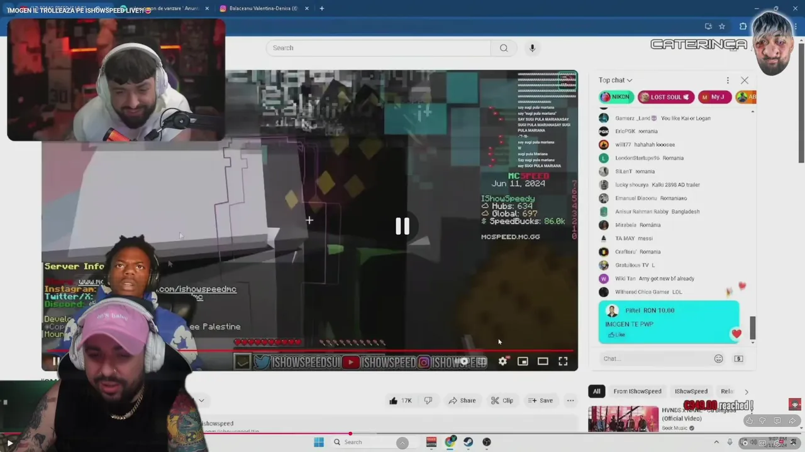Heart the Piftel RON 10.00 Super Chat
Viewport: 805px width, 452px height.
click(736, 333)
